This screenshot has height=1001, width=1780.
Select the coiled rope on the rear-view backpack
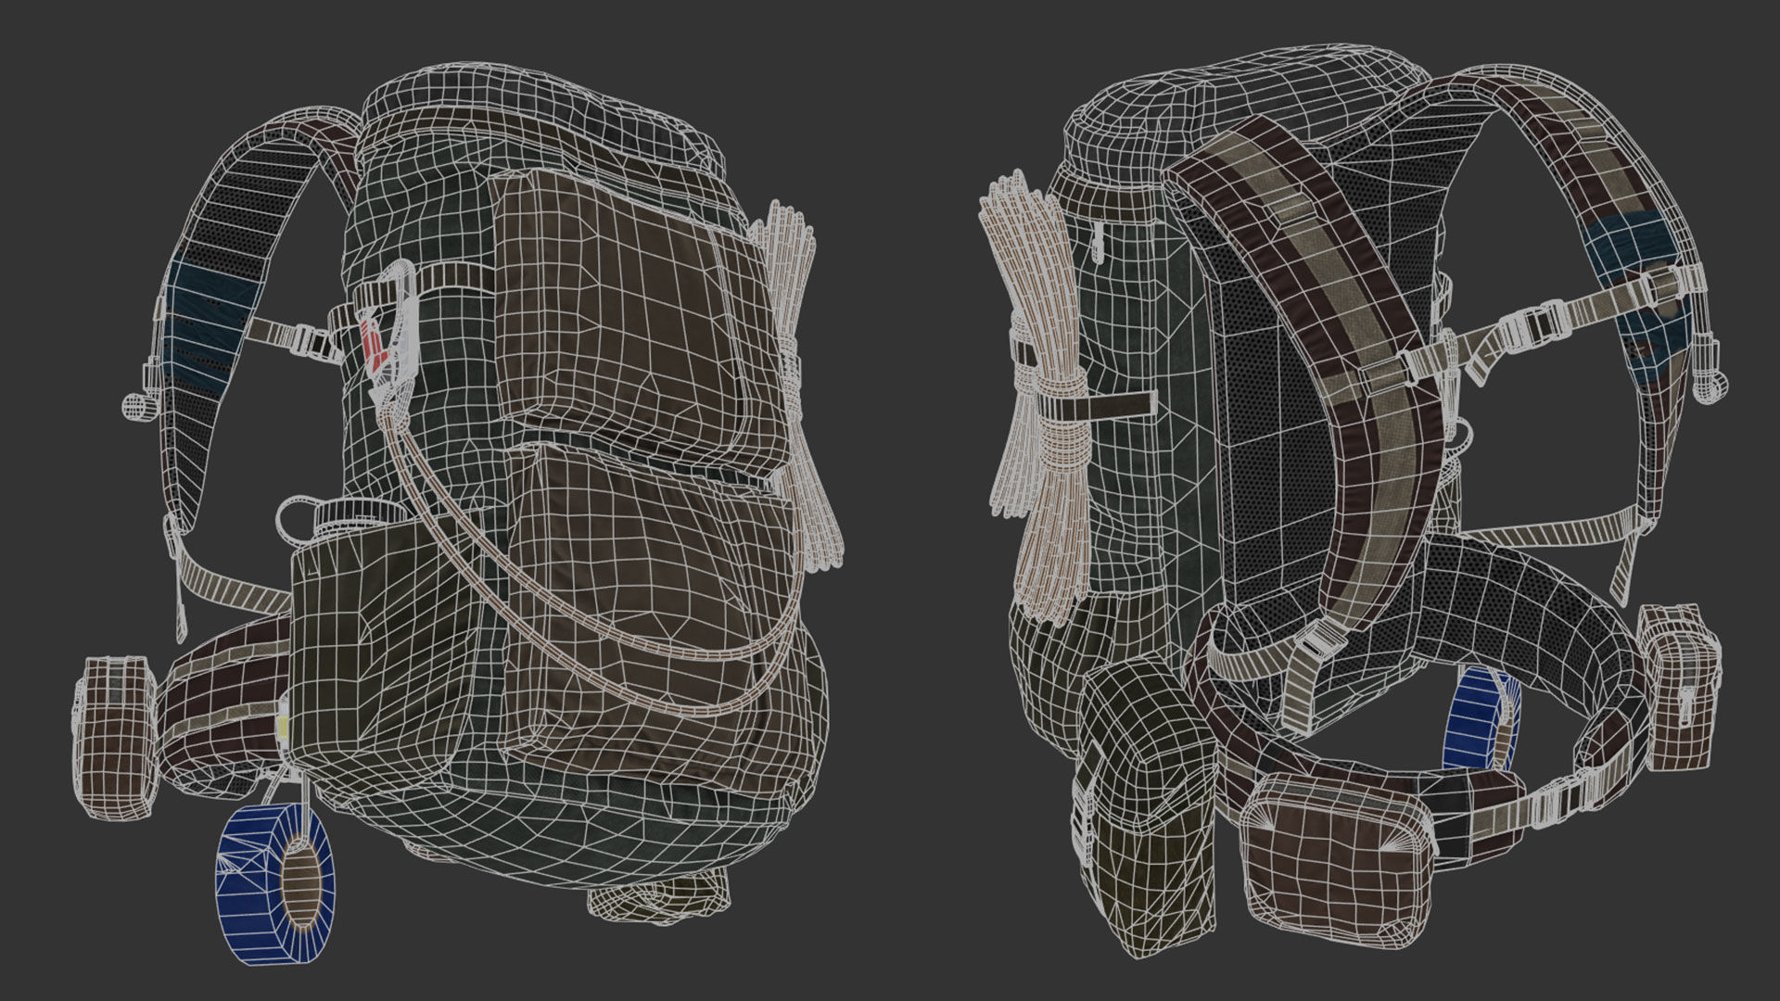[x=1043, y=399]
